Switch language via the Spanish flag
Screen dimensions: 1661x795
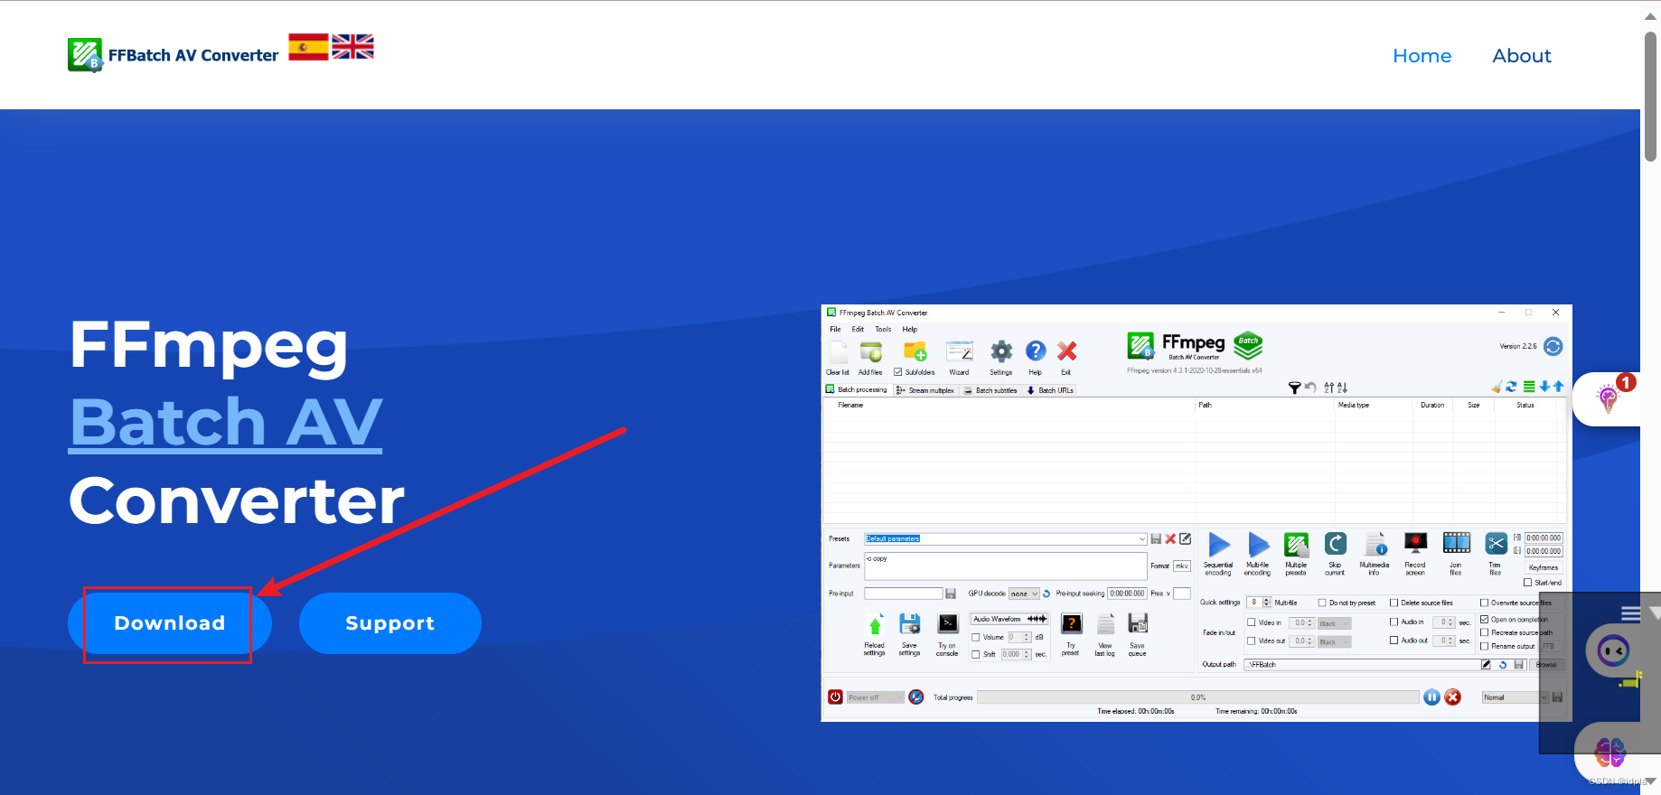308,47
